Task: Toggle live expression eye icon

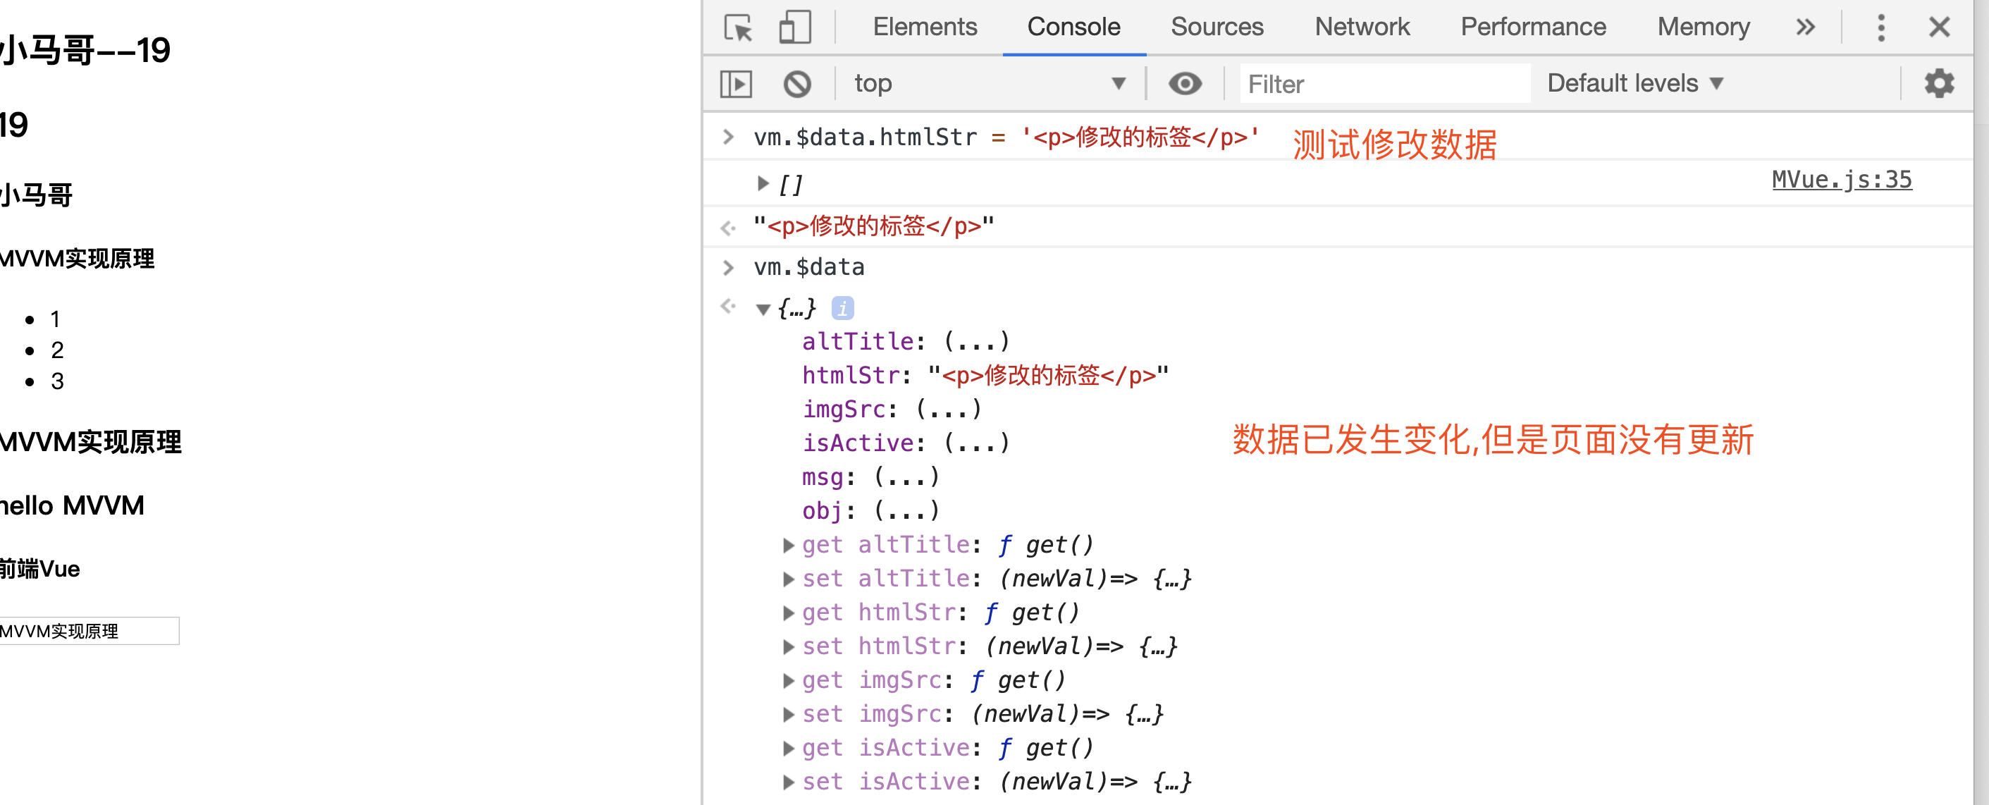Action: point(1184,83)
